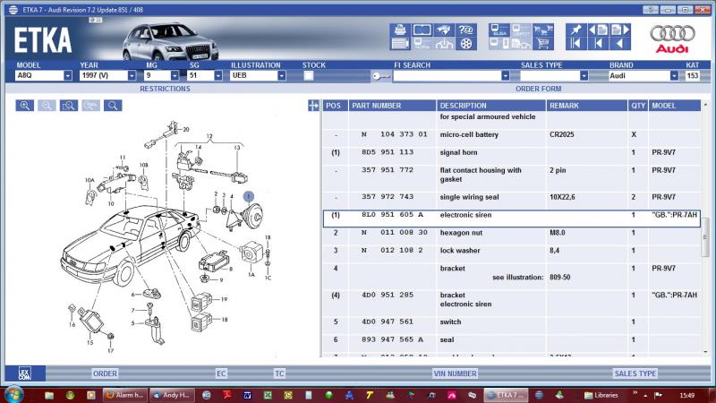
Task: Go to previous illustration page icon
Action: [598, 30]
